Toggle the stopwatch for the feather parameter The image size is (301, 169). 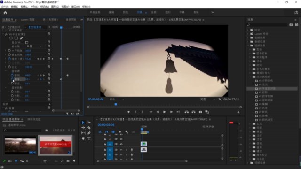9,67
